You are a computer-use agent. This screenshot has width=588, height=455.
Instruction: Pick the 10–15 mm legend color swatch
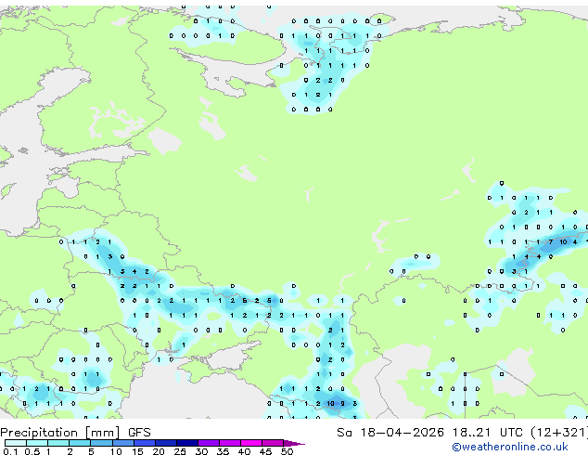[x=122, y=443]
